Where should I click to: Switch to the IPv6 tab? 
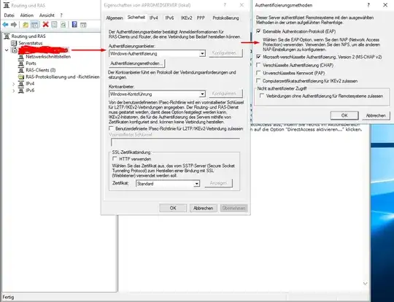(x=169, y=18)
